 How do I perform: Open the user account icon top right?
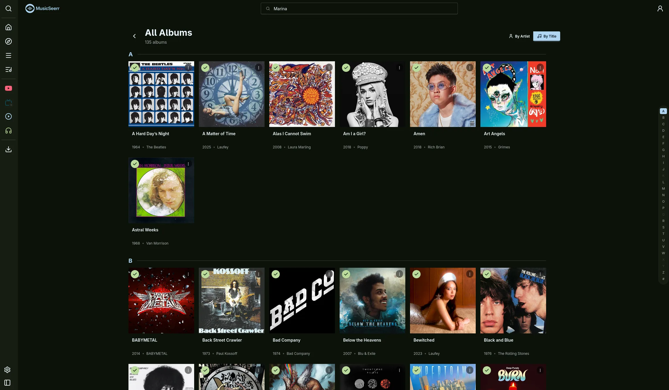[x=660, y=9]
